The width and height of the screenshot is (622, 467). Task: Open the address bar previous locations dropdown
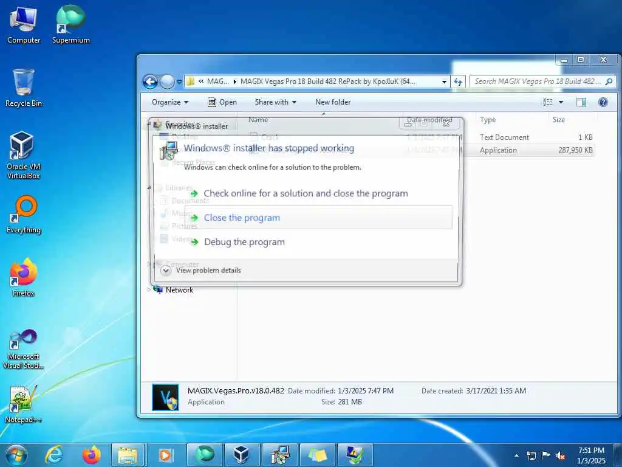pos(444,82)
